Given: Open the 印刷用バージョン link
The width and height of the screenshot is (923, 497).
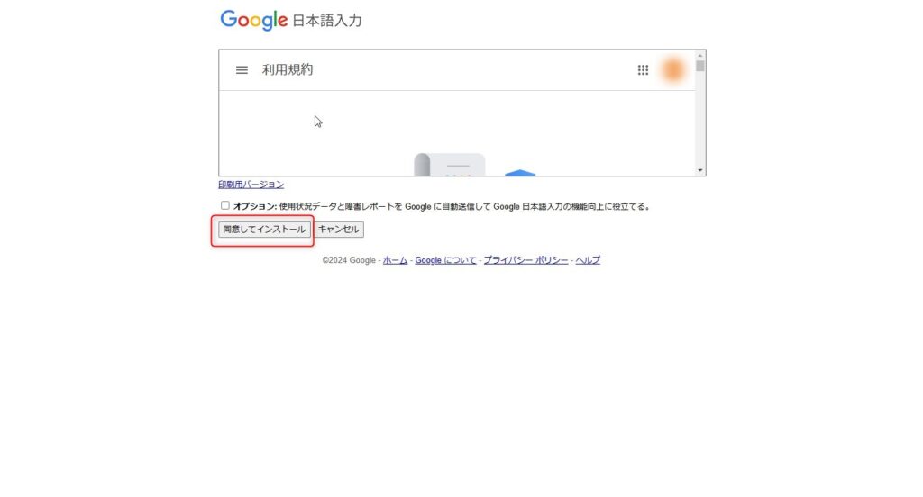Looking at the screenshot, I should click(x=251, y=185).
